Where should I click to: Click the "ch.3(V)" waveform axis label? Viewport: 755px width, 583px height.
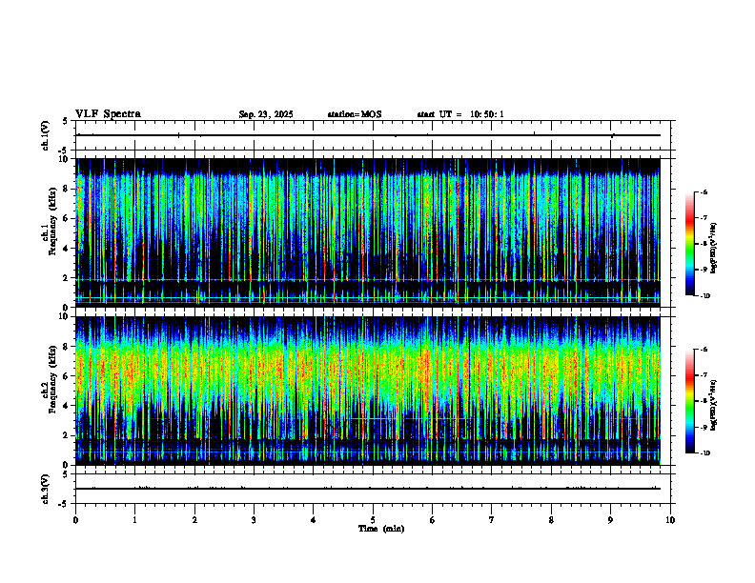46,490
